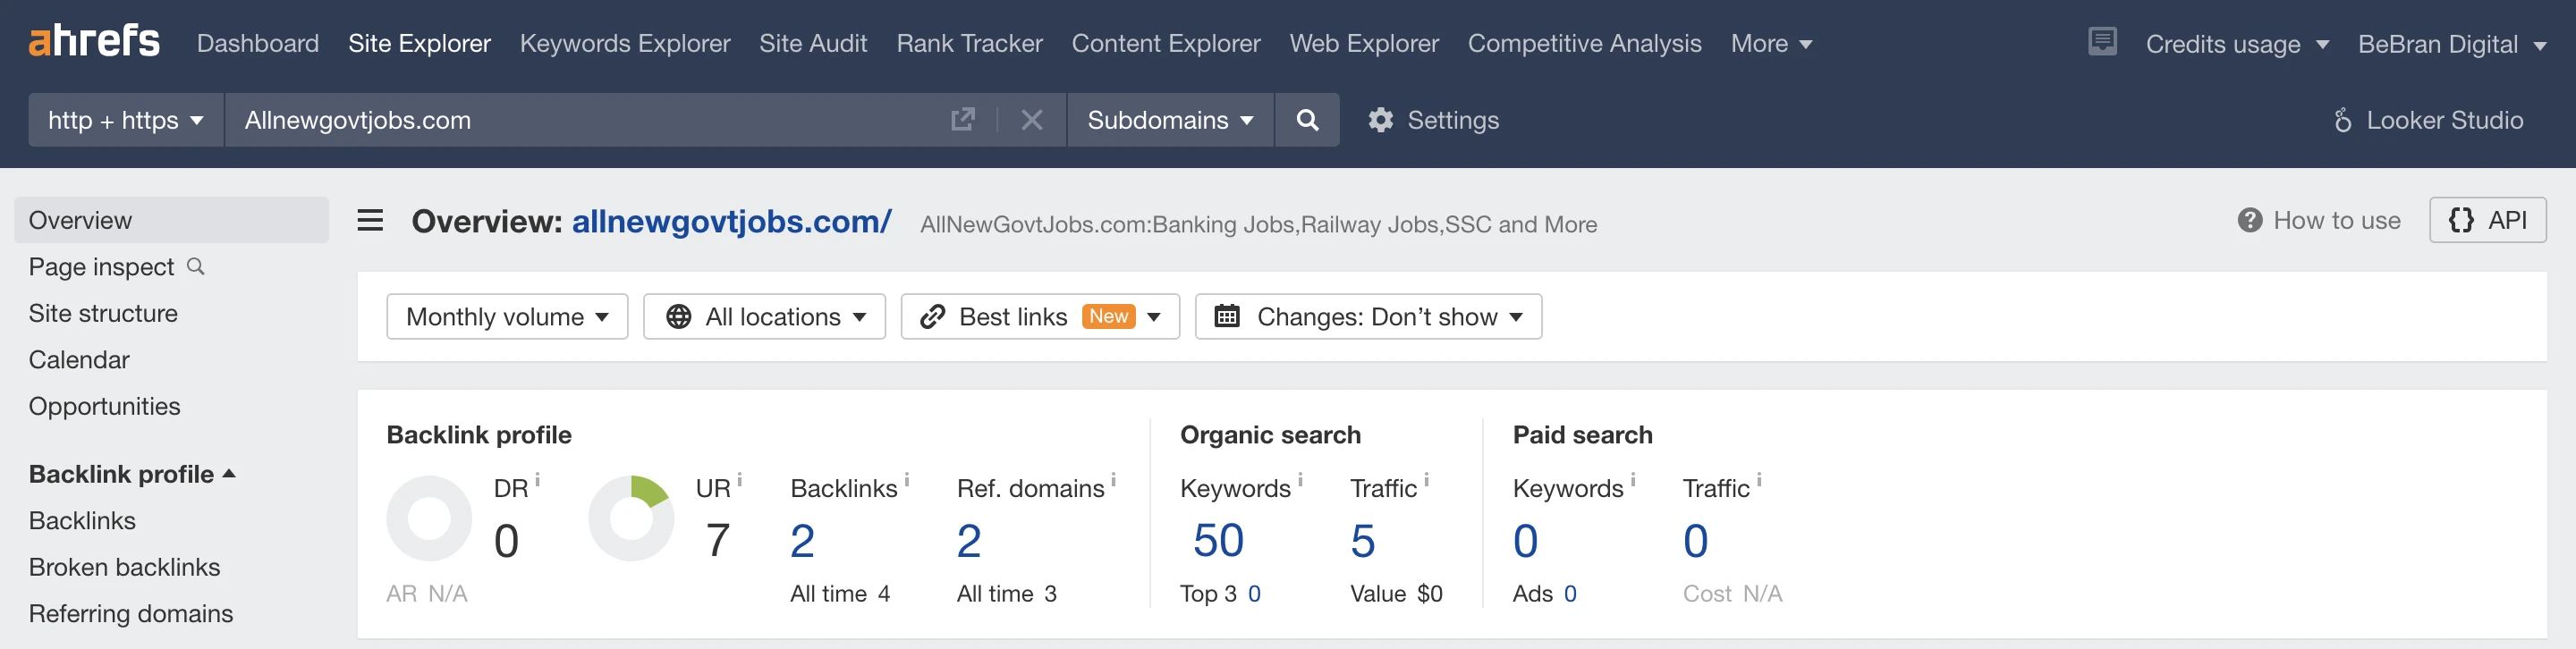Open the notifications news icon

[x=2102, y=42]
